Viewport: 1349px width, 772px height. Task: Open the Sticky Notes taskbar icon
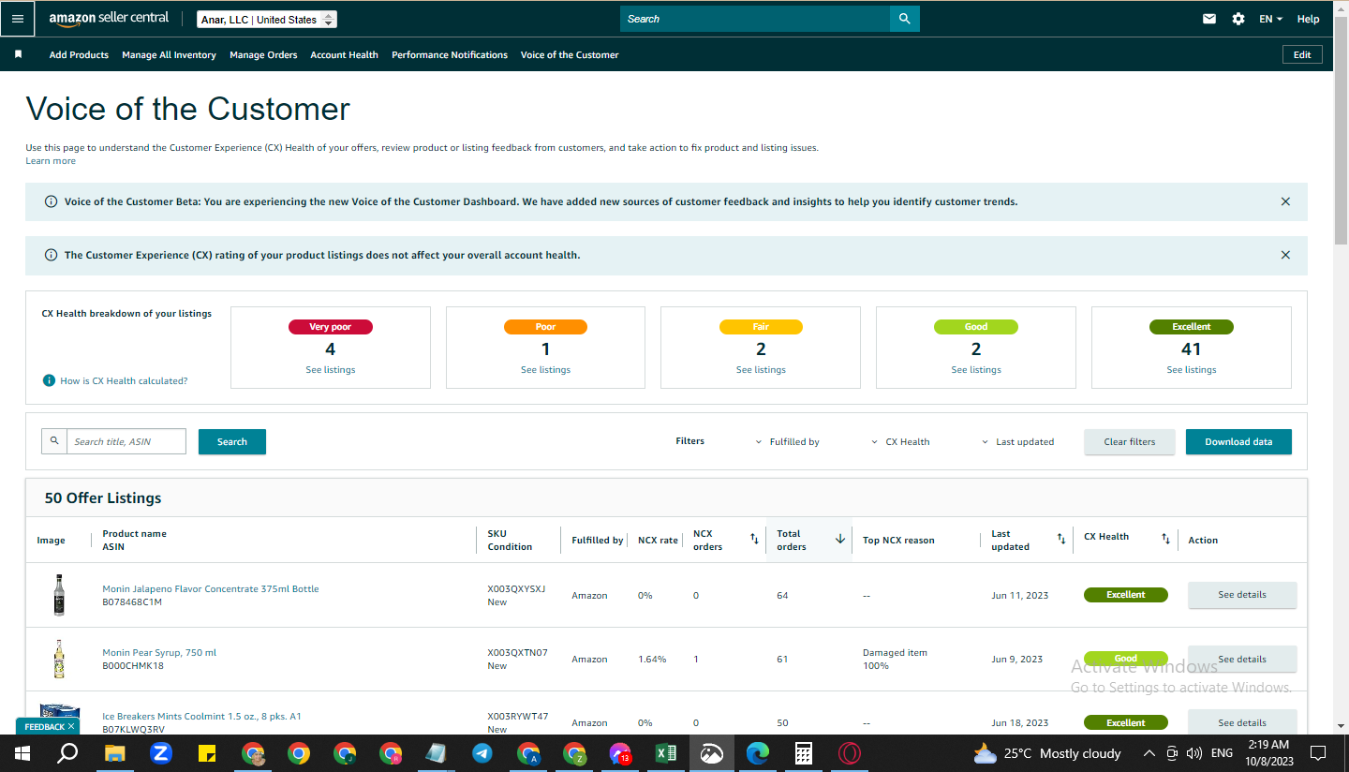pos(207,753)
